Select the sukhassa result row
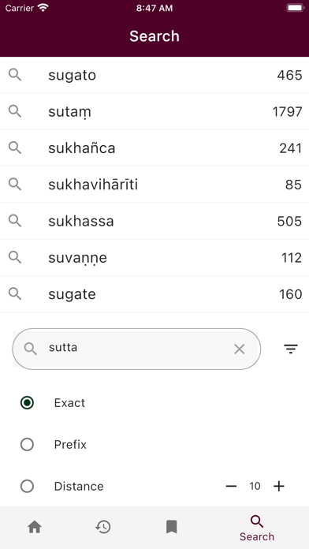Screen dimensions: 309x549 (x=154, y=221)
